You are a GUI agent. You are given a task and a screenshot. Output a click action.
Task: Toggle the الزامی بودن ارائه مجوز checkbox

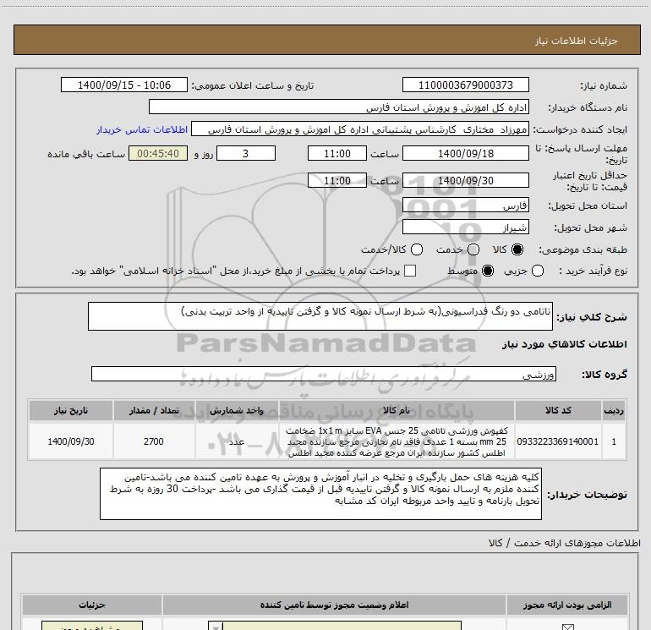(x=567, y=627)
